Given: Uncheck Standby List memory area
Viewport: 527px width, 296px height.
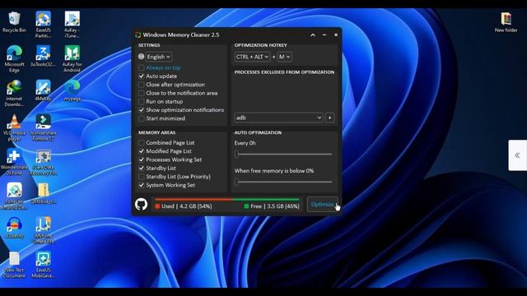Looking at the screenshot, I should point(142,168).
